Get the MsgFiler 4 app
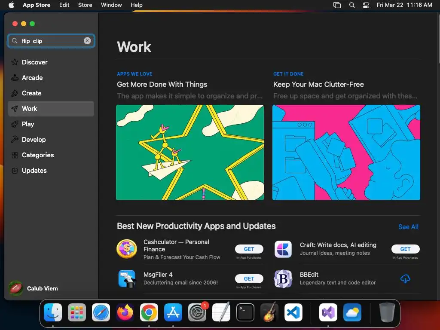 (249, 278)
